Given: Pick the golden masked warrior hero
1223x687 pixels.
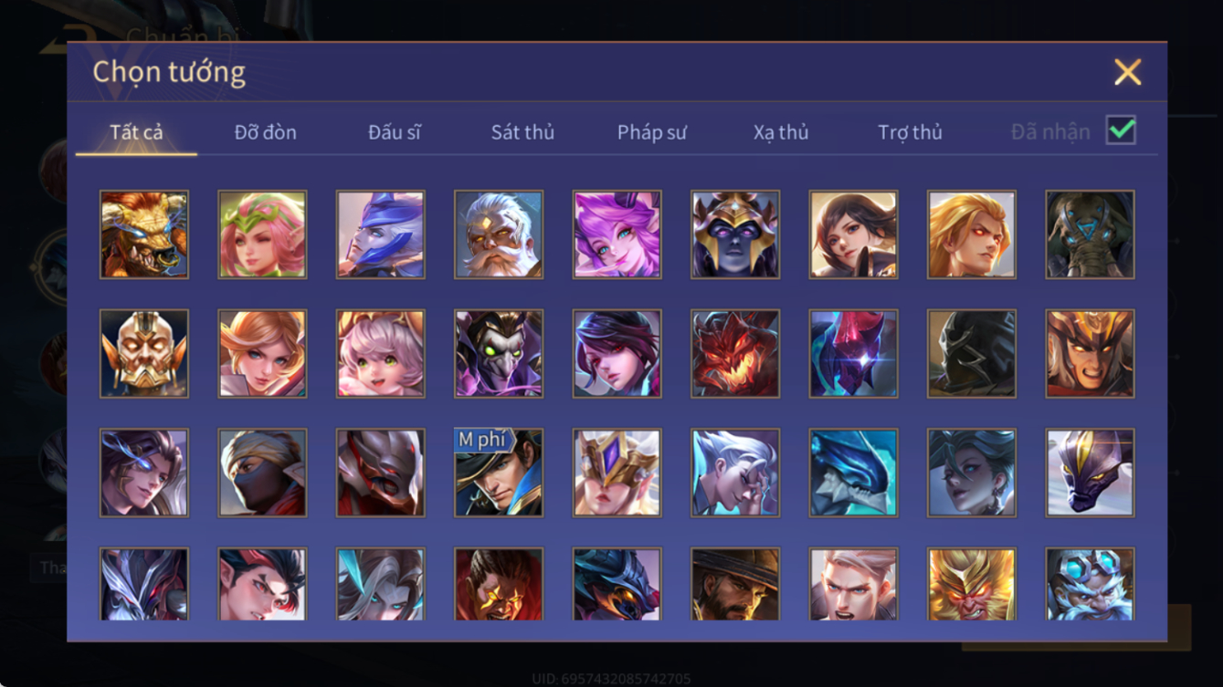Looking at the screenshot, I should click(144, 354).
